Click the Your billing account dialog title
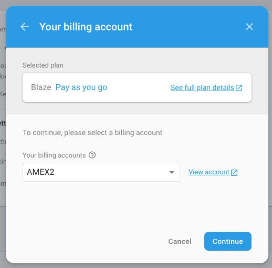The height and width of the screenshot is (268, 272). click(86, 27)
